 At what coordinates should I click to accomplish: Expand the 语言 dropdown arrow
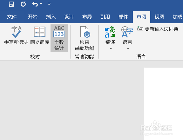(x=128, y=48)
